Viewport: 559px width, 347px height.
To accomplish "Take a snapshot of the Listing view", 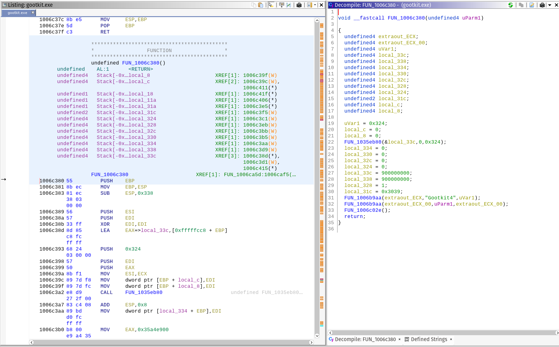I will point(299,5).
